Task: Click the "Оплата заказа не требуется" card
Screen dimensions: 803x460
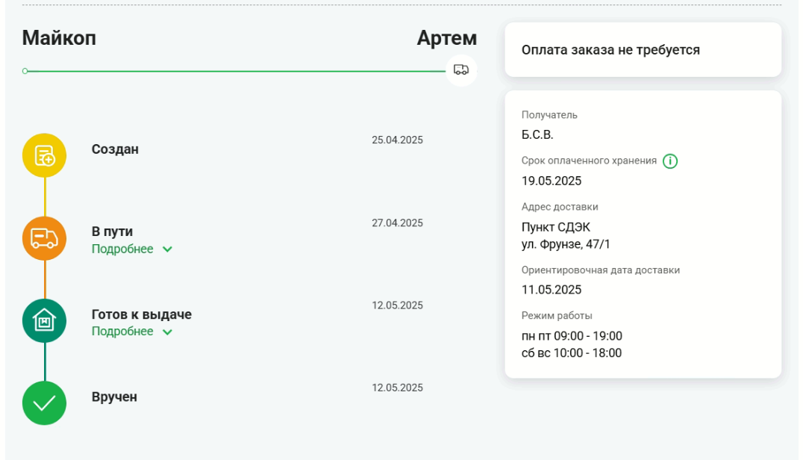Action: 642,49
